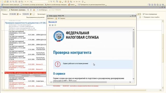Click 'Показать панель функций' button
166x93 pixels.
tap(10, 5)
